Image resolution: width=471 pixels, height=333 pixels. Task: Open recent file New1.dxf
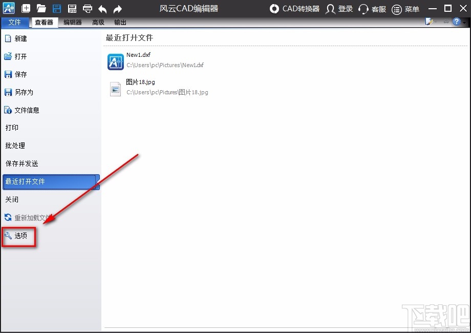(x=138, y=55)
